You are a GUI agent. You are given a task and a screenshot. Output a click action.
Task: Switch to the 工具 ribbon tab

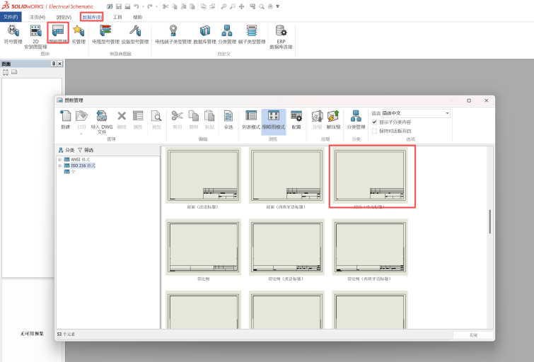tap(117, 16)
